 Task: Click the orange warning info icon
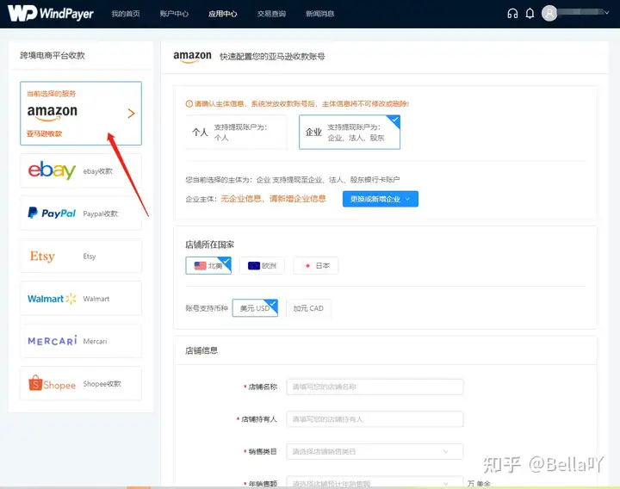click(189, 104)
